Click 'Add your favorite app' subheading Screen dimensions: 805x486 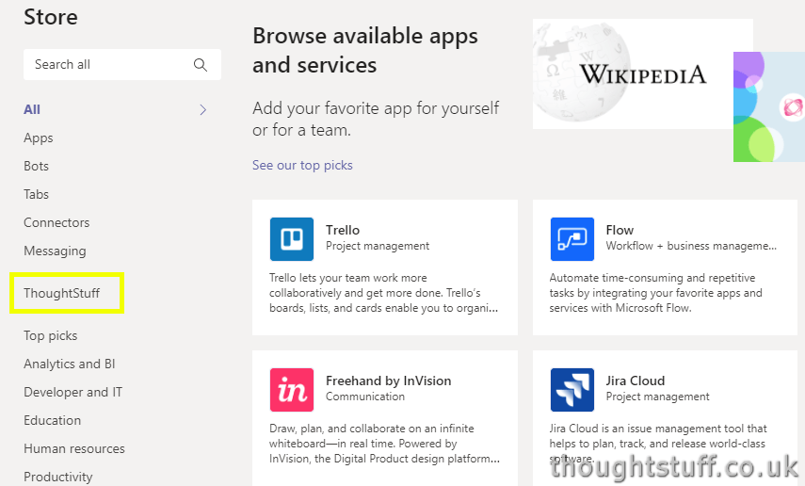(376, 120)
